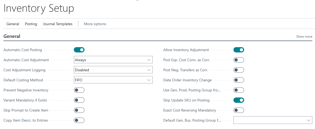Click the Default Costing Method label
This screenshot has height=129, width=315.
[x=23, y=80]
